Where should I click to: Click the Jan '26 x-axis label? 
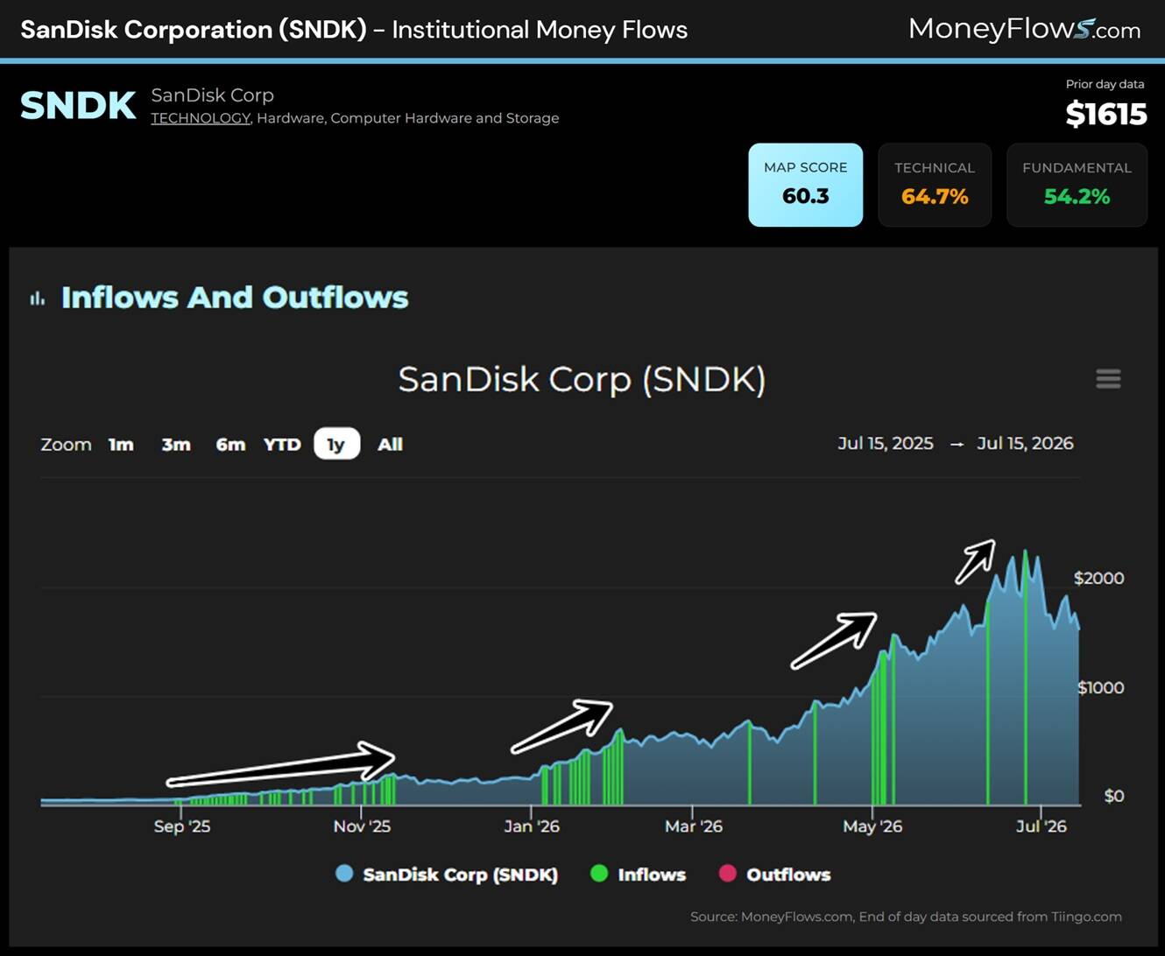[532, 826]
